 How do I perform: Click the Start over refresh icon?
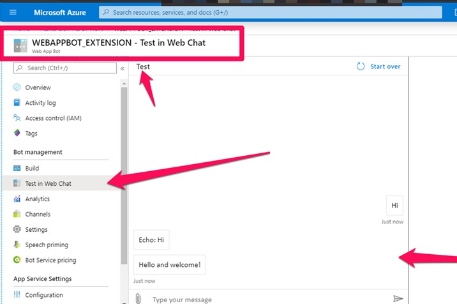coord(361,66)
